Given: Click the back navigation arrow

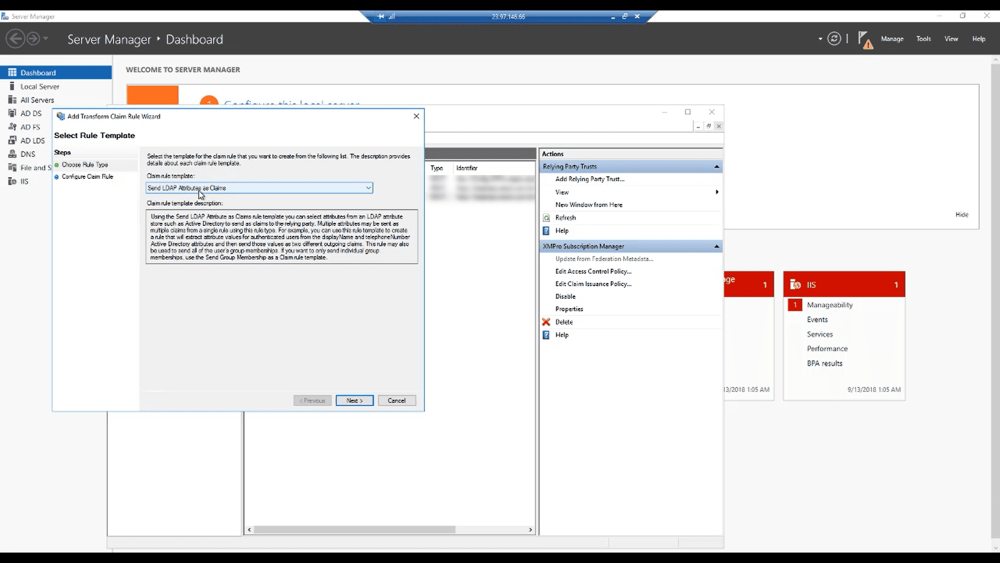Looking at the screenshot, I should point(16,39).
